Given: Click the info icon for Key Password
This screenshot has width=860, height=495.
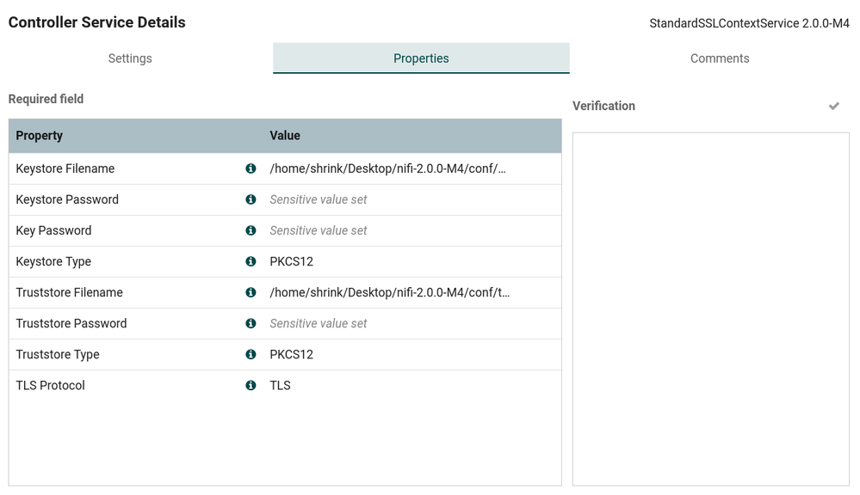Looking at the screenshot, I should (x=251, y=230).
